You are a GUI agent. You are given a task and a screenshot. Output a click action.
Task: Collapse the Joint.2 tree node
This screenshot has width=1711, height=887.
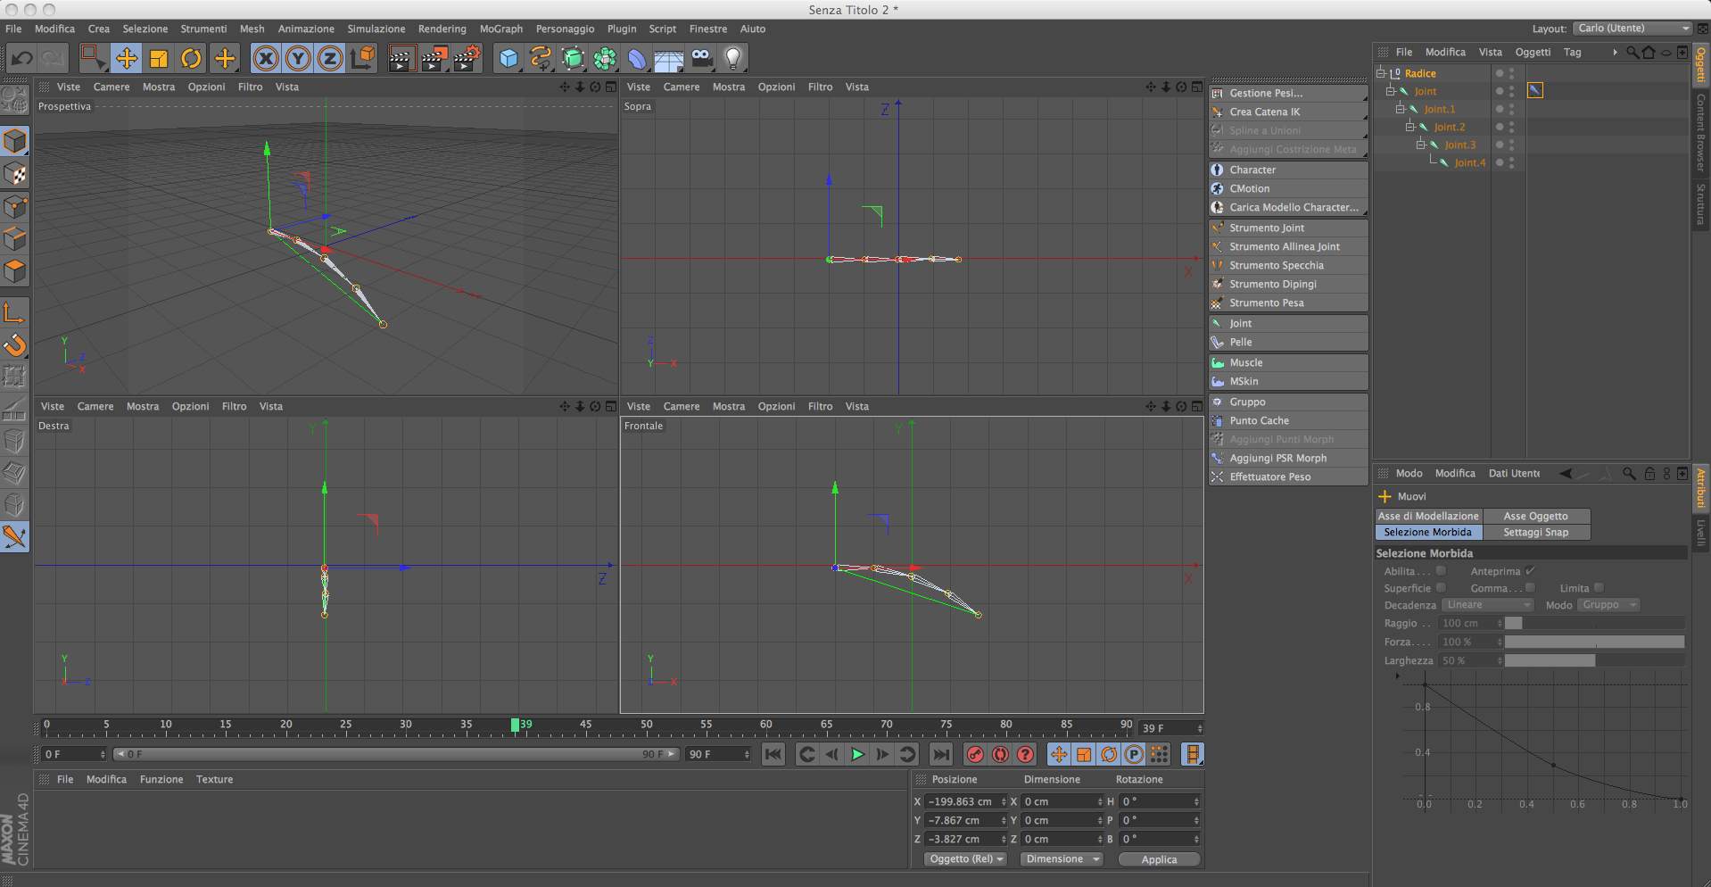pos(1410,127)
